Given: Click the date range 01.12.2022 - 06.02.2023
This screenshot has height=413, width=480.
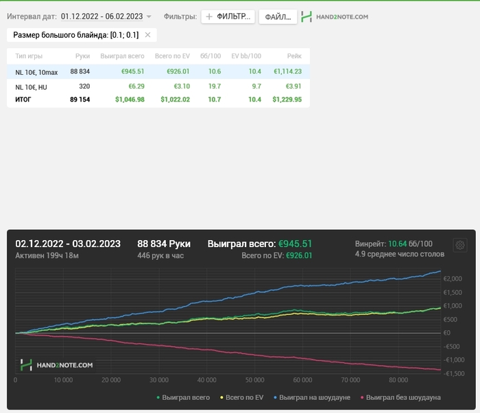Looking at the screenshot, I should 102,16.
